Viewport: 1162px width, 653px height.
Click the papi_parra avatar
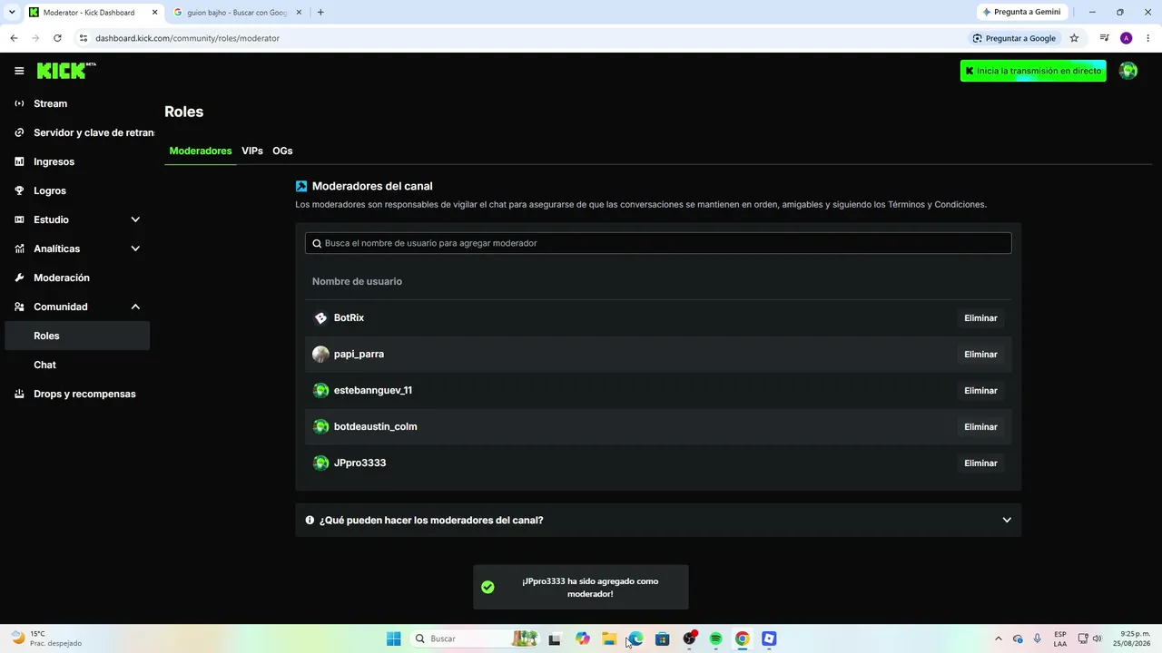(320, 354)
